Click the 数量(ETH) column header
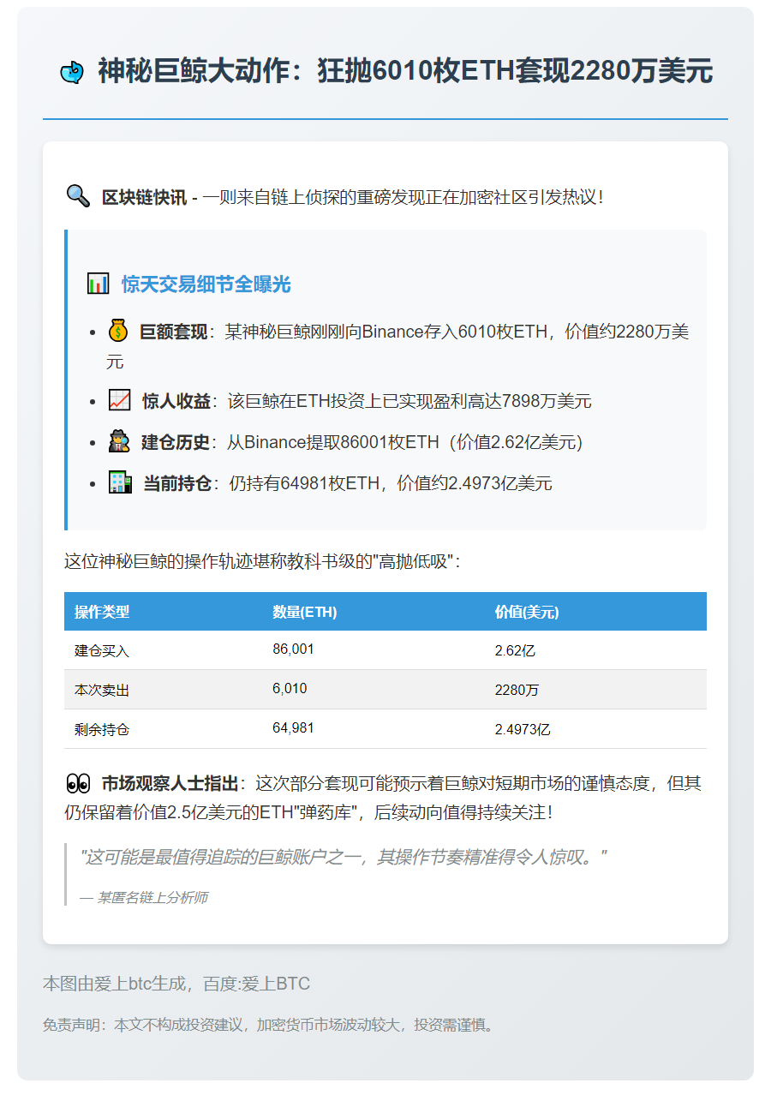Viewport: 771px width, 1107px height. (x=304, y=611)
